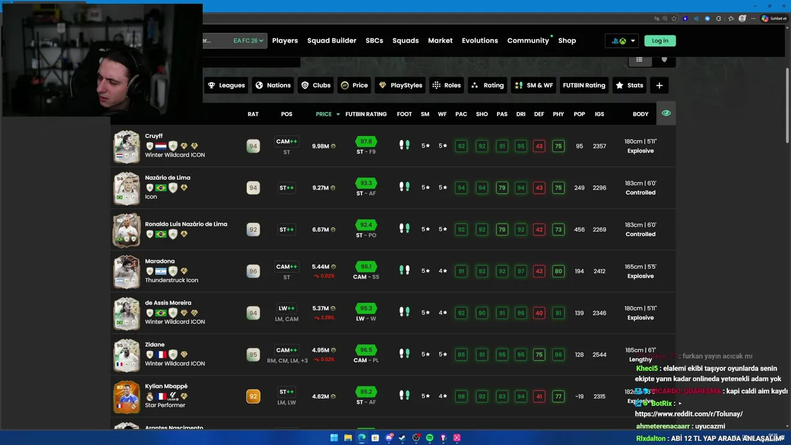791x445 pixels.
Task: Switch to card view layout
Action: pos(664,60)
